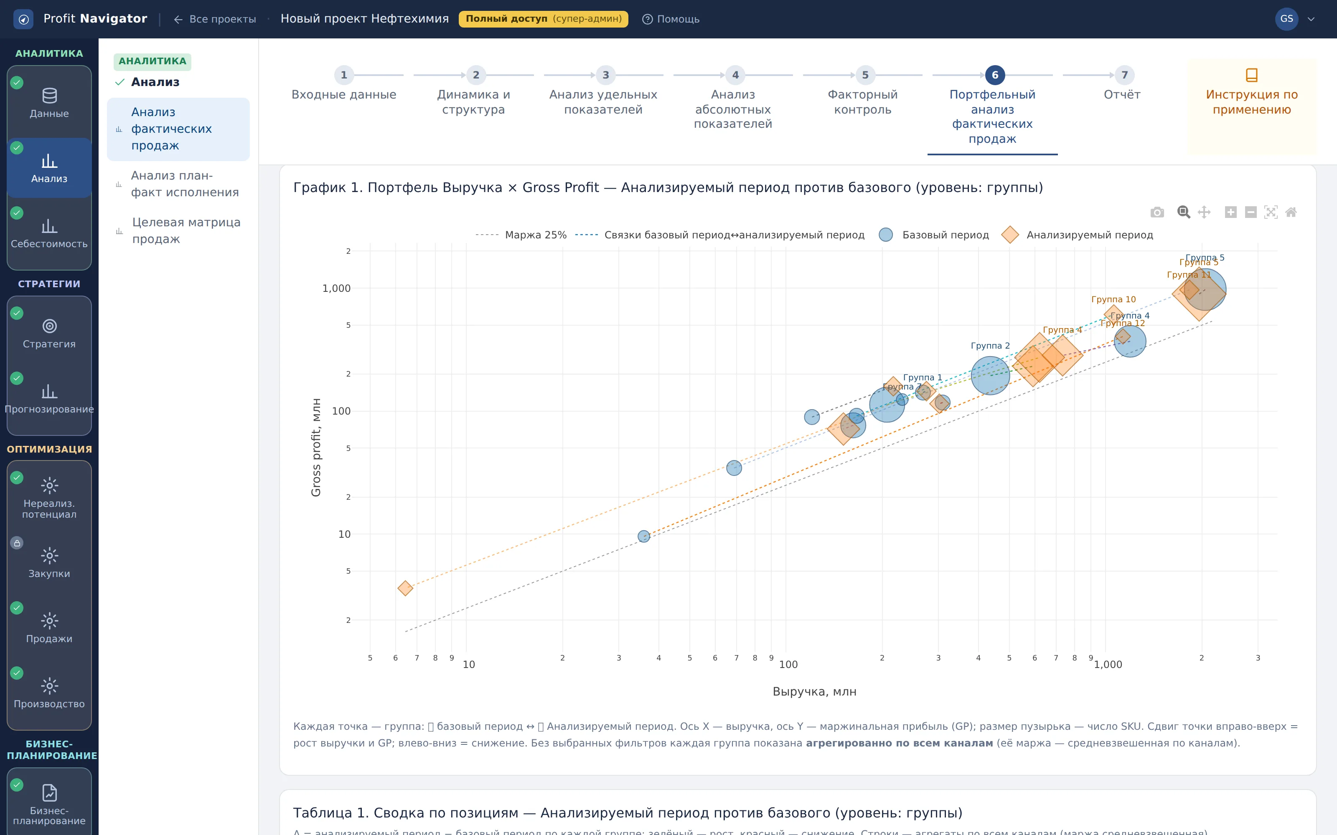Go to step 2 Динамика и структура
The width and height of the screenshot is (1337, 835).
coord(473,92)
